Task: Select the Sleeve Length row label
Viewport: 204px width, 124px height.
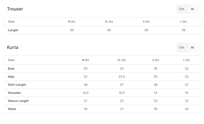Action: pos(18,101)
